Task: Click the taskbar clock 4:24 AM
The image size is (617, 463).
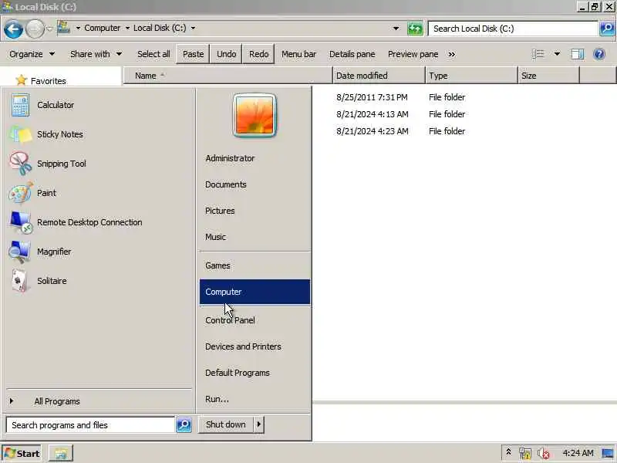Action: (578, 453)
